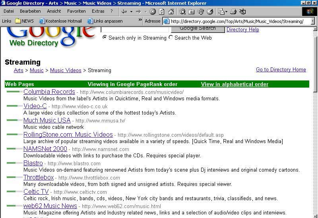The image size is (318, 218).
Task: Open the Kostenlose Hotmail link shortcut
Action: pos(60,21)
